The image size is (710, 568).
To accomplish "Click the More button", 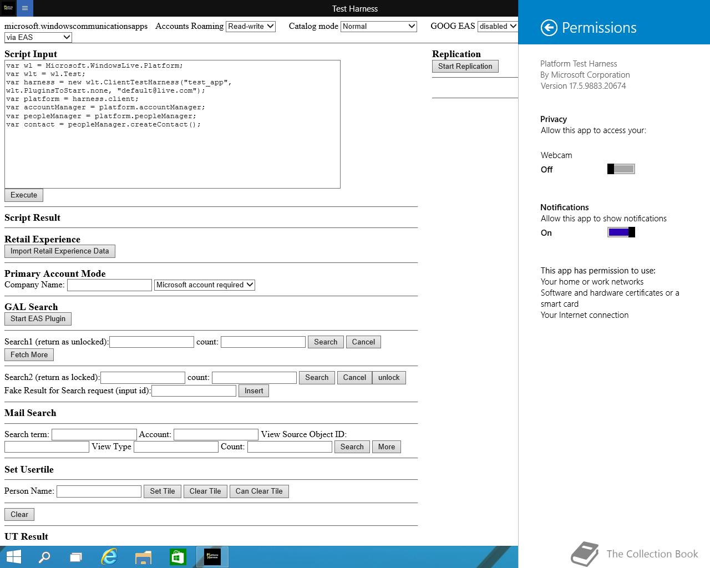I will (x=387, y=447).
